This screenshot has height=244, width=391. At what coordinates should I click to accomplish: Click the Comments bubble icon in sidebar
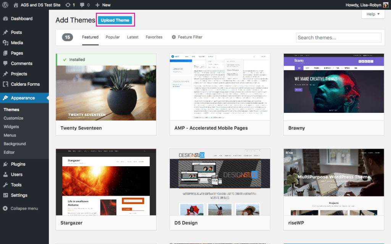pyautogui.click(x=5, y=64)
